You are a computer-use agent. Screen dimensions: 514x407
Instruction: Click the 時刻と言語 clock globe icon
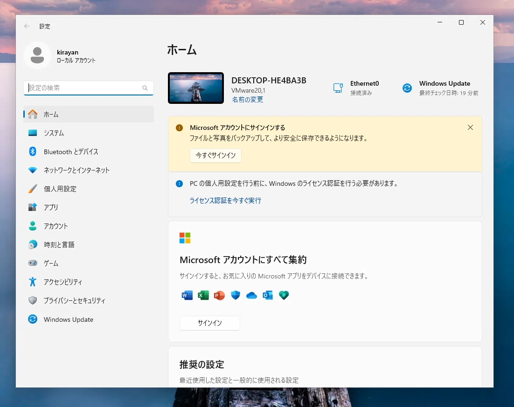pos(33,244)
